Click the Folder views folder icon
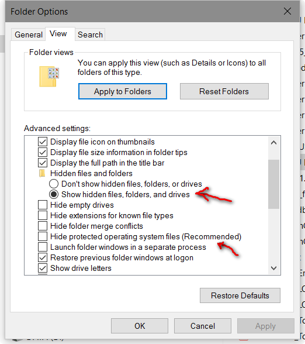 [49, 76]
